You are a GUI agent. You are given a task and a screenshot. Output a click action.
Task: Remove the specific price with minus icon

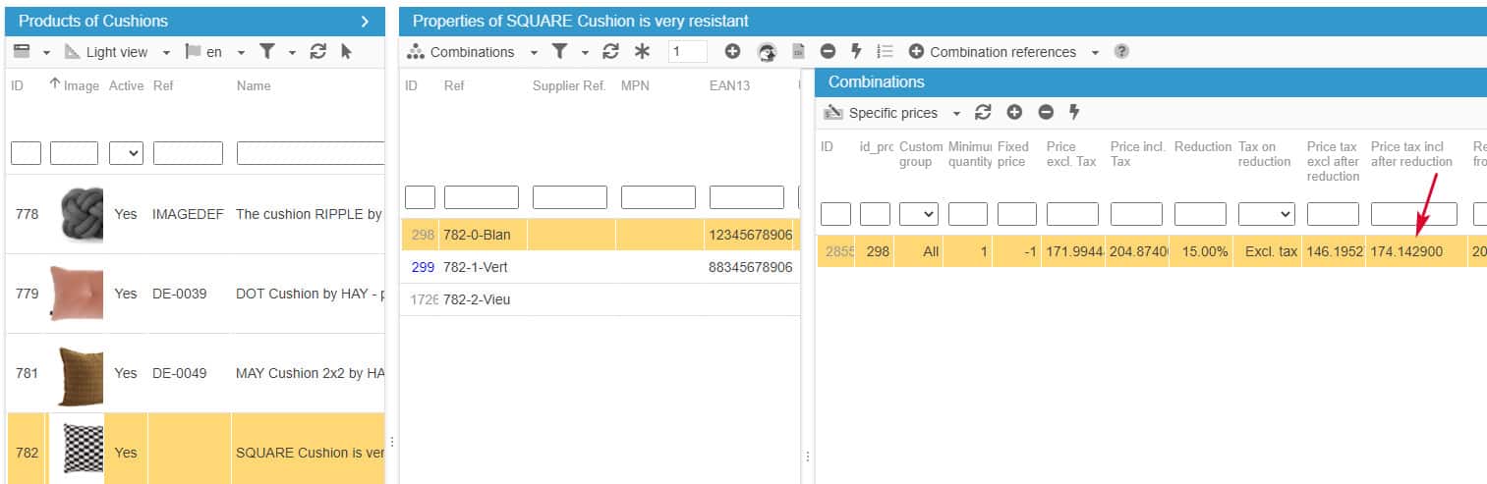tap(1046, 113)
